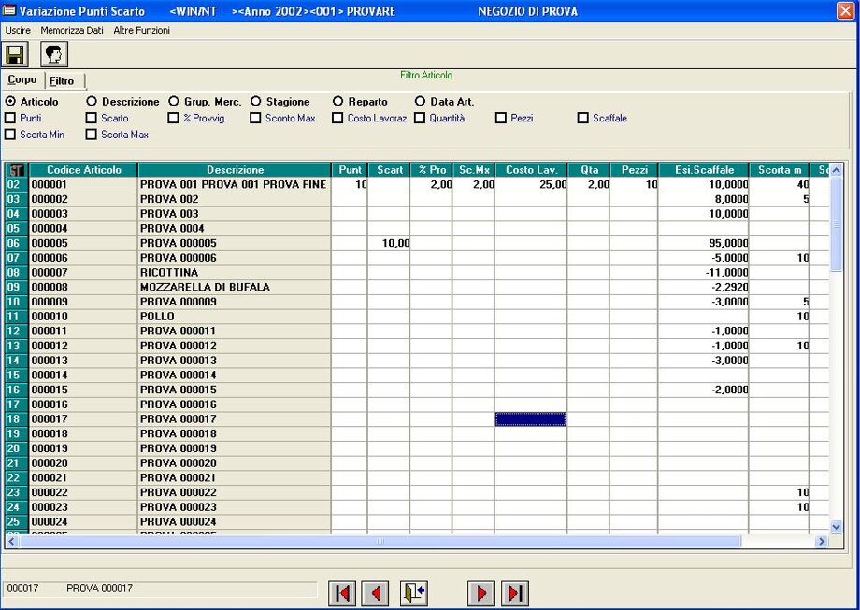This screenshot has height=610, width=860.
Task: Click the vertical scrollbar down arrow
Action: (836, 526)
